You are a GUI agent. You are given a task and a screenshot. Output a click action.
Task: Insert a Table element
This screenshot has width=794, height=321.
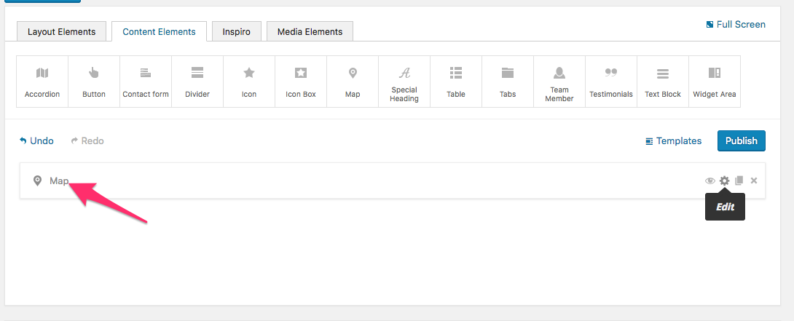[456, 82]
